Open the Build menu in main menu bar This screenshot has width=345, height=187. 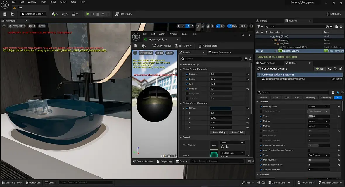53,2
